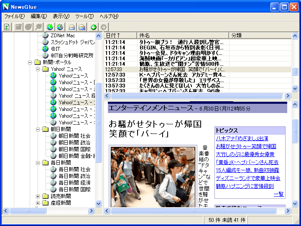This screenshot has height=226, width=301.
Task: Click the single open envelope toolbar icon
Action: pyautogui.click(x=72, y=27)
